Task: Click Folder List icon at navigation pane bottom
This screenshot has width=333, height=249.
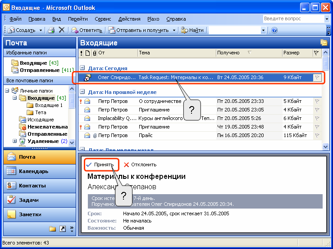Action: click(52, 229)
